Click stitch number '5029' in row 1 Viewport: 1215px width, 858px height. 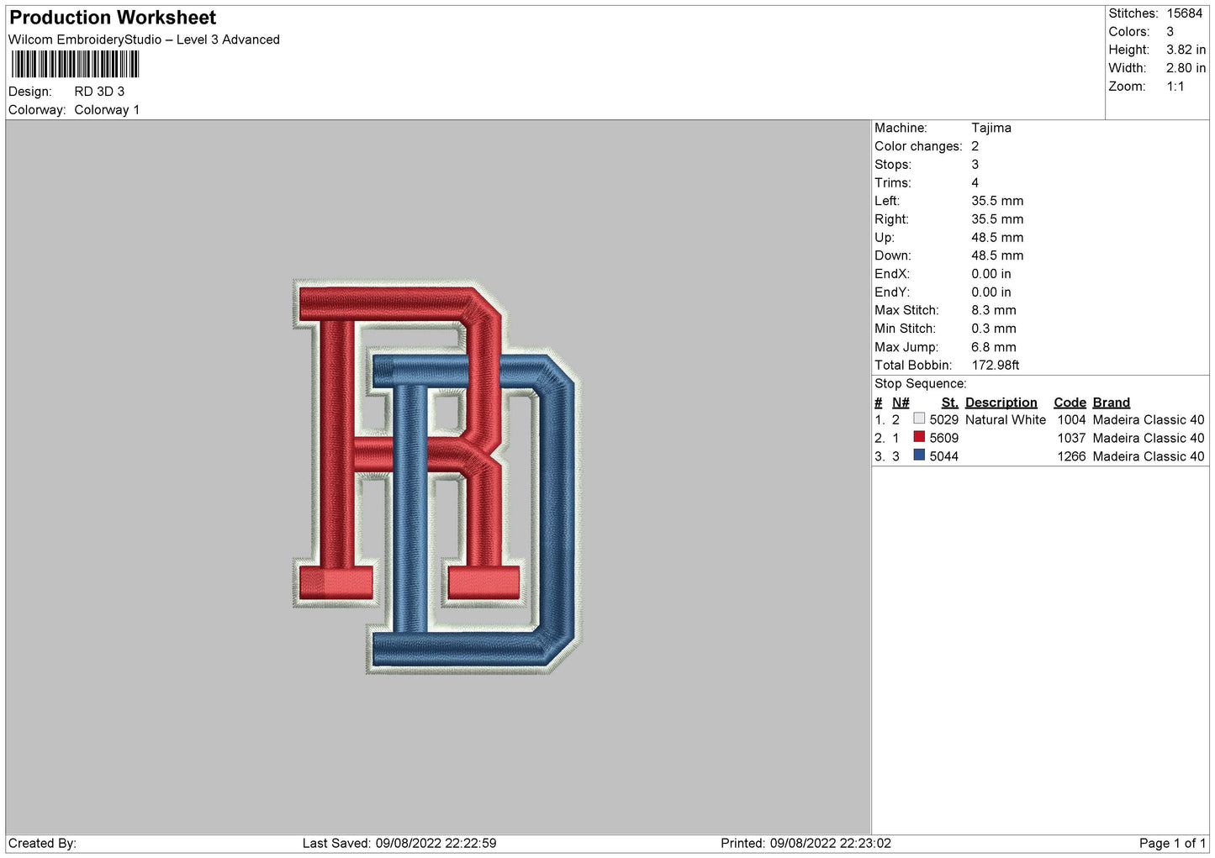(943, 420)
